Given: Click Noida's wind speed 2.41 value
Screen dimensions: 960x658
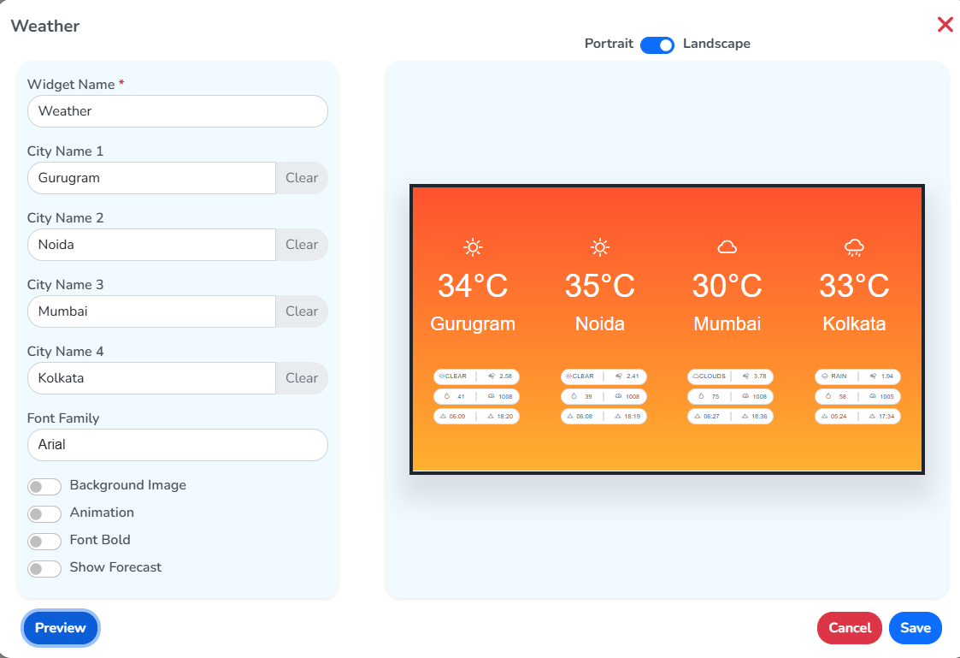Looking at the screenshot, I should 633,376.
